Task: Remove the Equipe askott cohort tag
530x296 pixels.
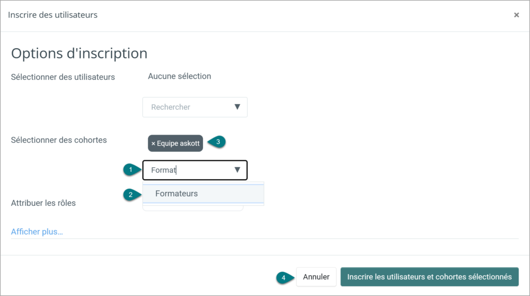Action: 153,144
